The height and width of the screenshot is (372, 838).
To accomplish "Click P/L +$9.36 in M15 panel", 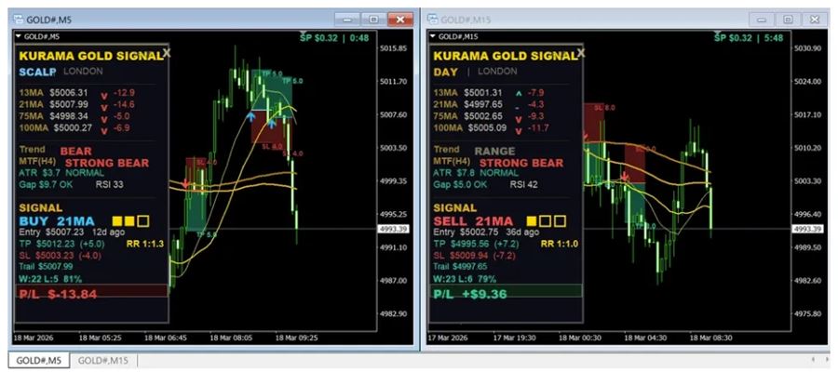I will 470,294.
